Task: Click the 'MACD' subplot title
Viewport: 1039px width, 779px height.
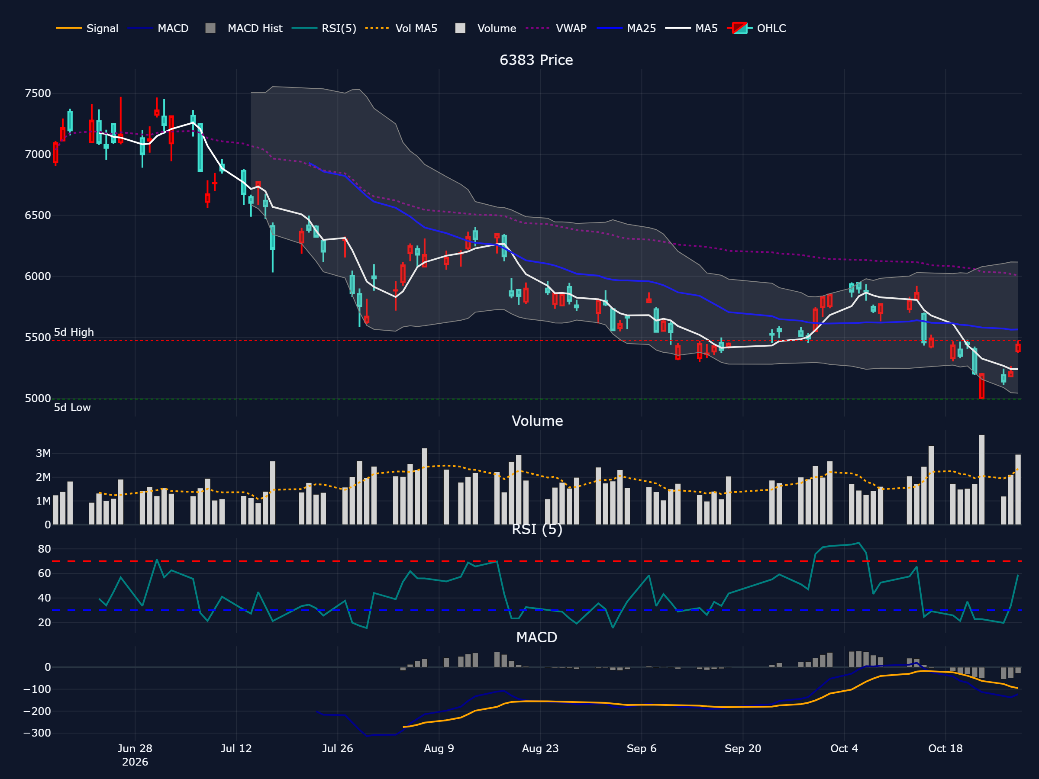Action: pyautogui.click(x=536, y=637)
